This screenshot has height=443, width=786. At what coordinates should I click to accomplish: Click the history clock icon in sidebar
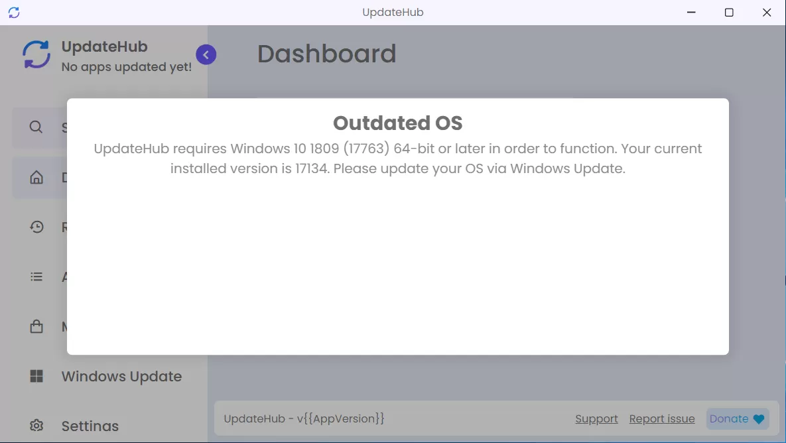(x=36, y=227)
